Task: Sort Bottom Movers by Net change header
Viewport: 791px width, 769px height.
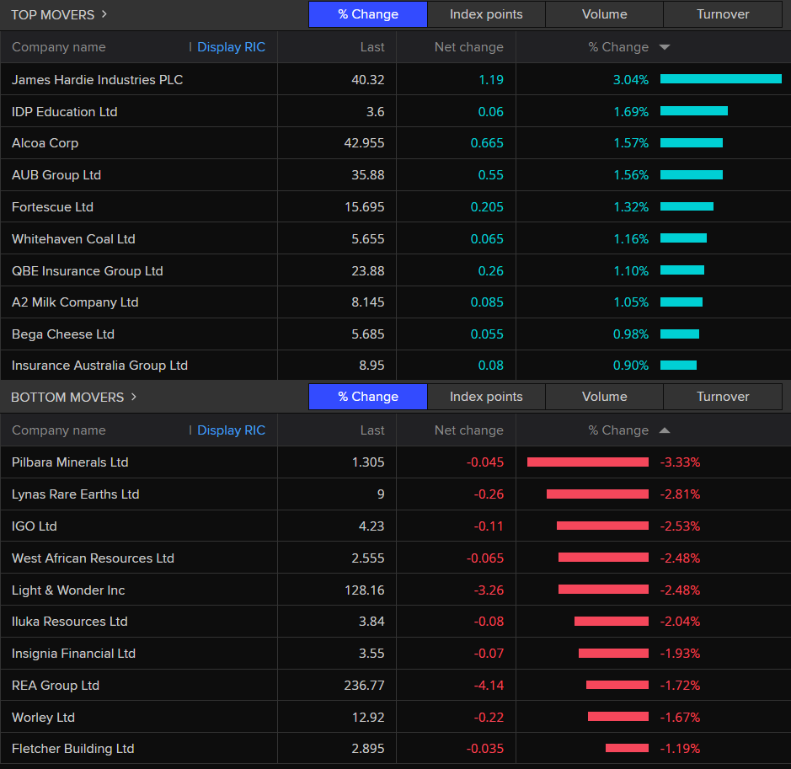Action: [x=468, y=430]
